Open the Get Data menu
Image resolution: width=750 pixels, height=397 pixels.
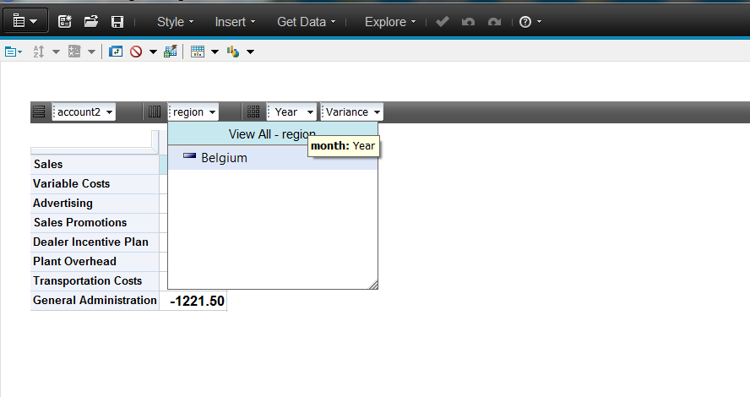[x=306, y=22]
